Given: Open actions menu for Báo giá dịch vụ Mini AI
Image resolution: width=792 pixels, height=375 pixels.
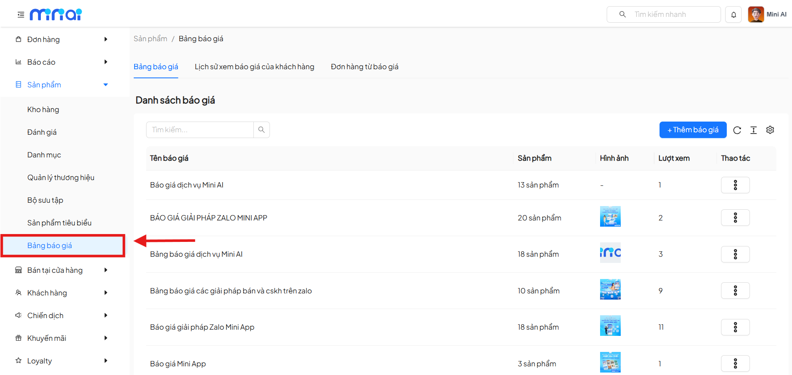Looking at the screenshot, I should tap(735, 185).
